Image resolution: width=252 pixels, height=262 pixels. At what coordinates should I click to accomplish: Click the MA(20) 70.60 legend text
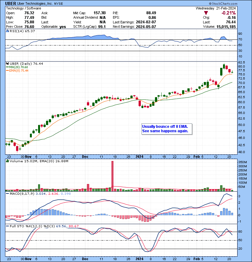tap(19, 67)
